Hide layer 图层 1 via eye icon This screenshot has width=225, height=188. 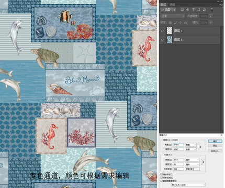click(162, 31)
